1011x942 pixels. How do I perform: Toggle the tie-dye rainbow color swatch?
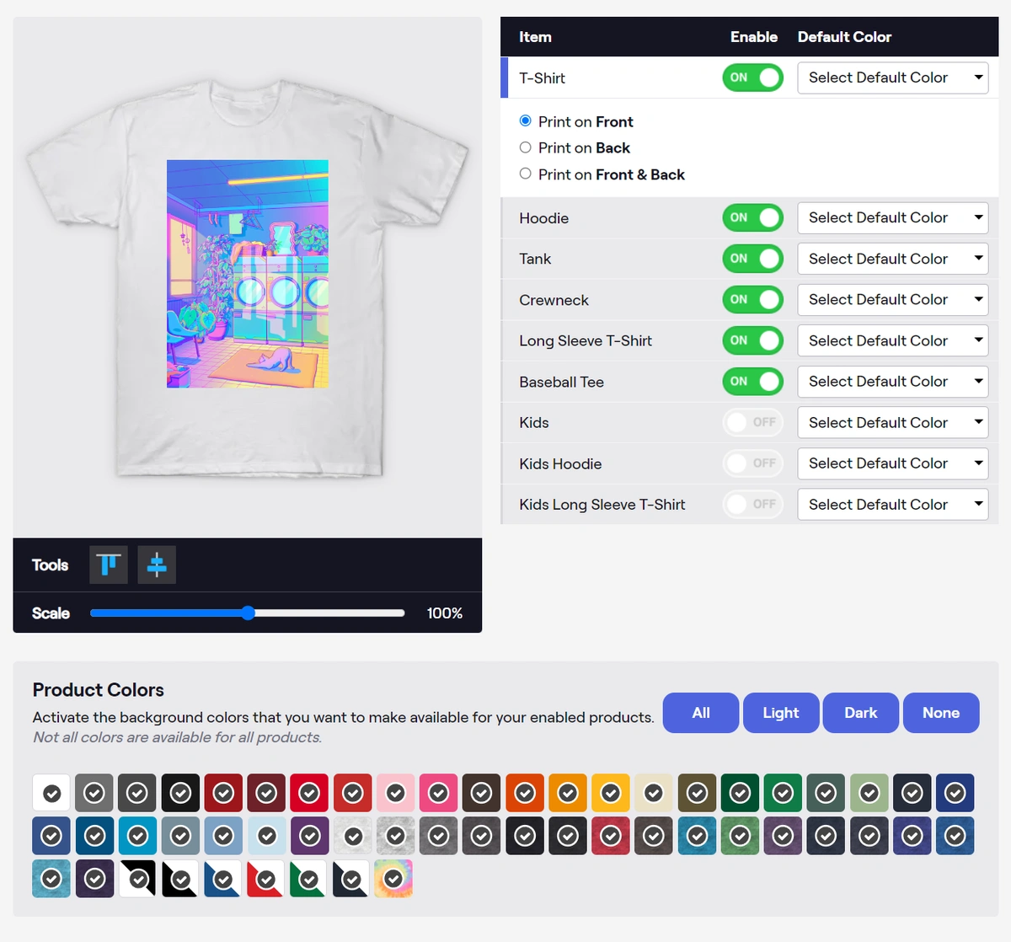393,879
